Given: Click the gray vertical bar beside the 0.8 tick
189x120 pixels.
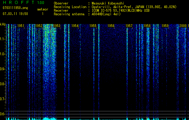Looking at the screenshot, I should point(6,92).
